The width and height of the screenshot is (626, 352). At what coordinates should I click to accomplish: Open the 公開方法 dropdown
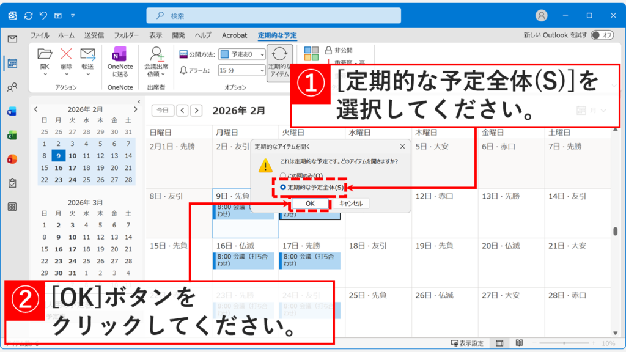coord(262,54)
